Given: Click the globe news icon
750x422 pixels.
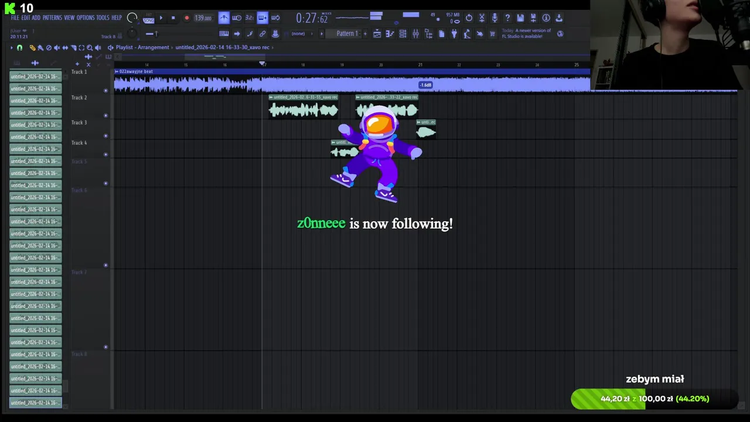Looking at the screenshot, I should click(x=560, y=34).
